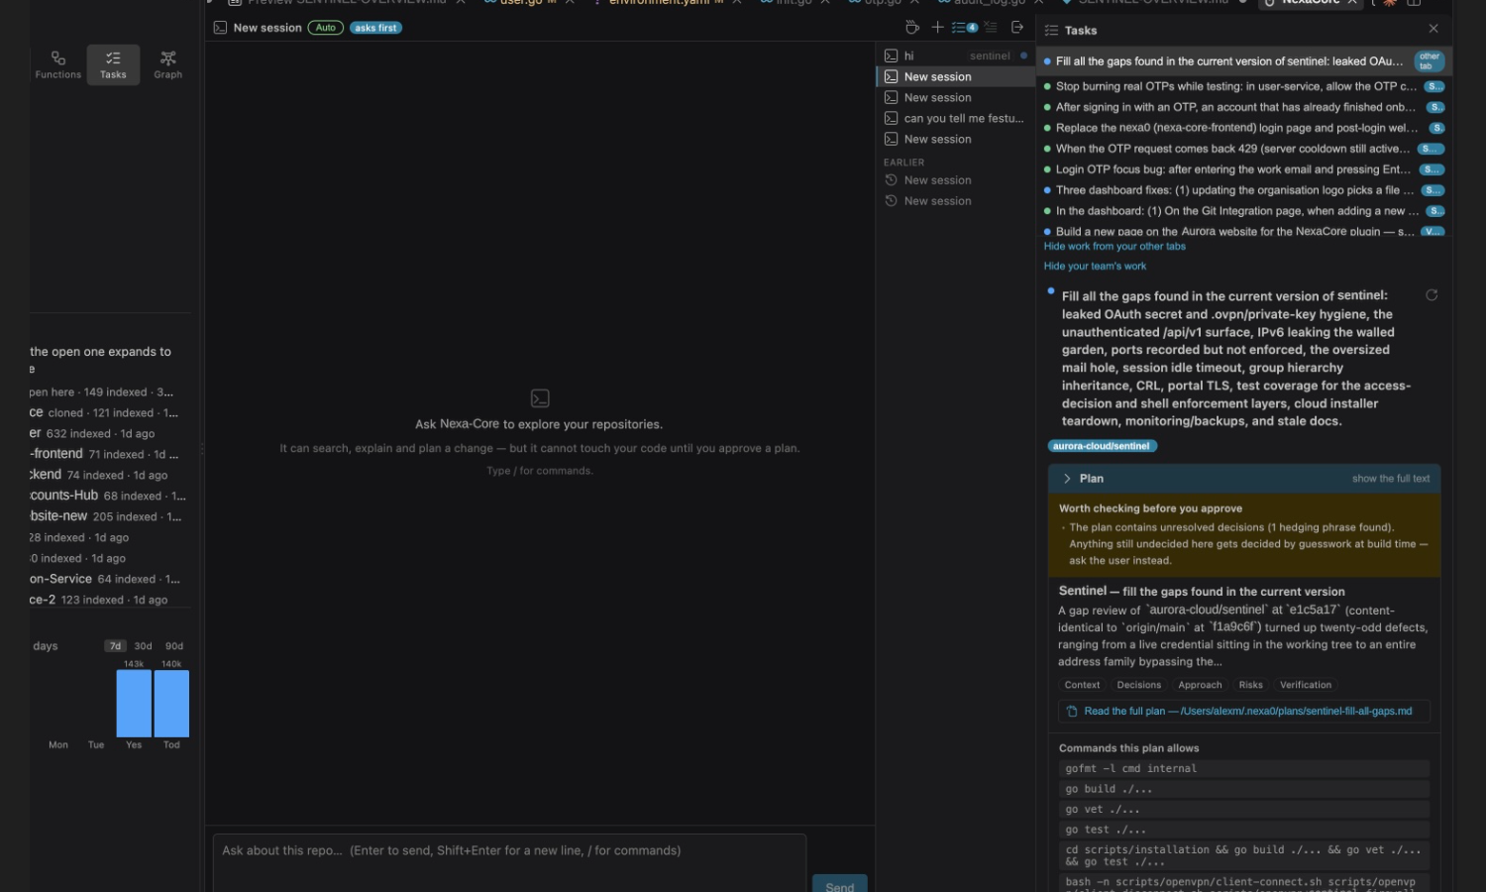This screenshot has width=1486, height=892.
Task: Open the Graph view in sidebar
Action: 168,64
